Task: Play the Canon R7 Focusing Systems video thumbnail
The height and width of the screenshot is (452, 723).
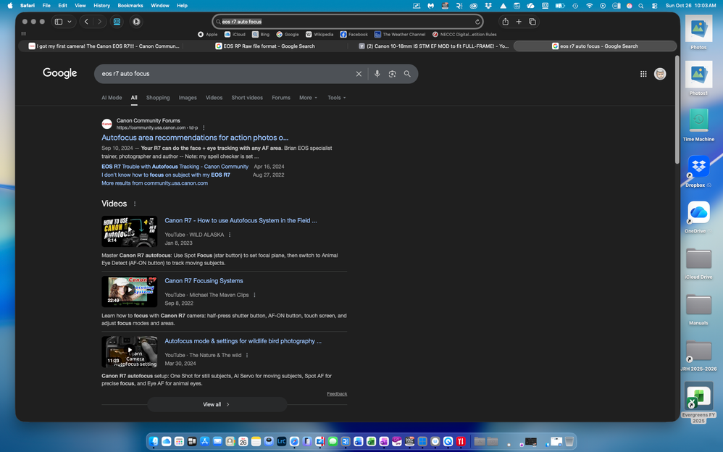Action: (x=130, y=290)
